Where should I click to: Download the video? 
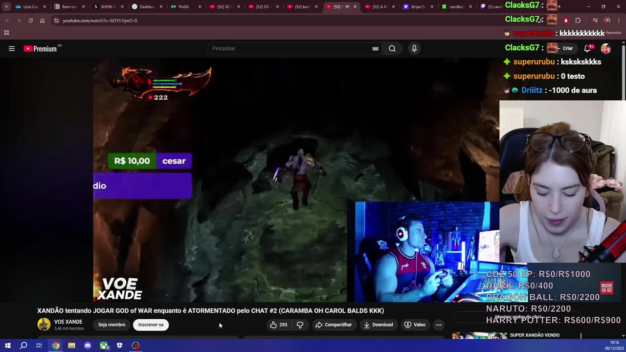pos(378,325)
